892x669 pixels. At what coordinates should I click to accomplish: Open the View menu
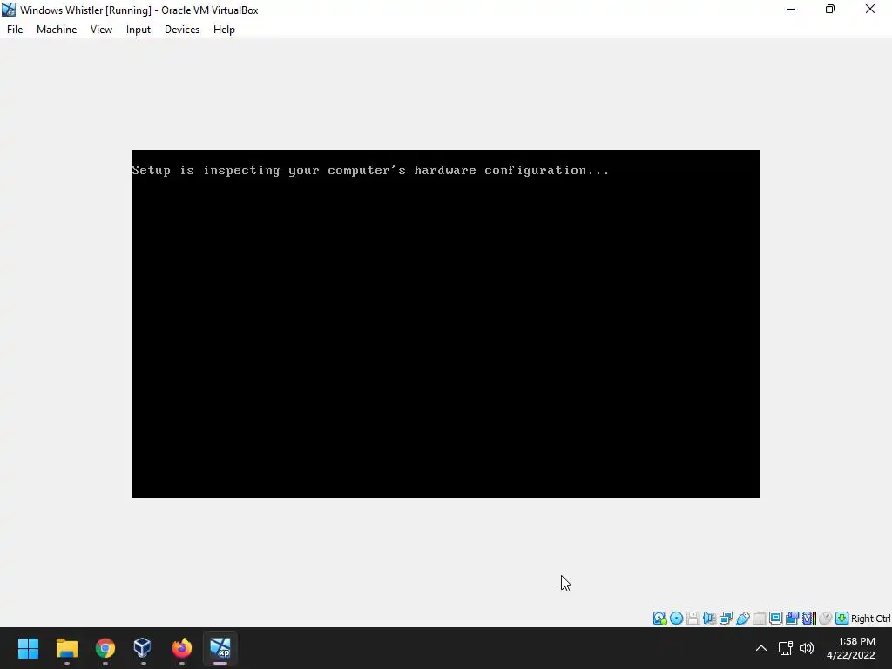[x=101, y=30]
